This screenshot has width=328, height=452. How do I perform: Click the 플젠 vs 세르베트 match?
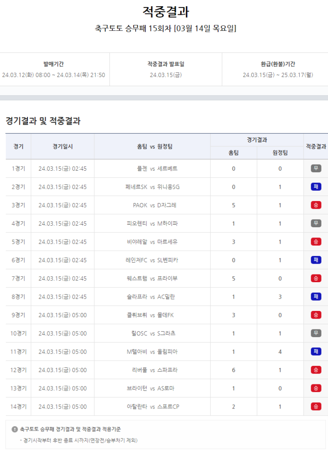(x=157, y=169)
